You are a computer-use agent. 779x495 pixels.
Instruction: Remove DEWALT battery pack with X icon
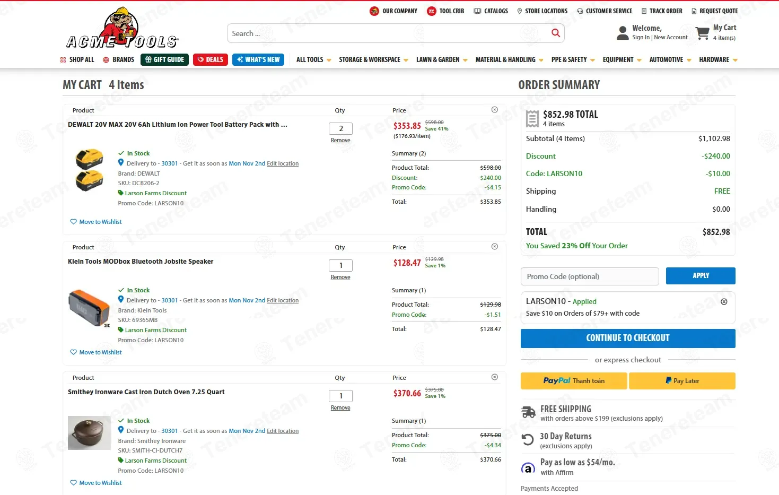coord(495,110)
